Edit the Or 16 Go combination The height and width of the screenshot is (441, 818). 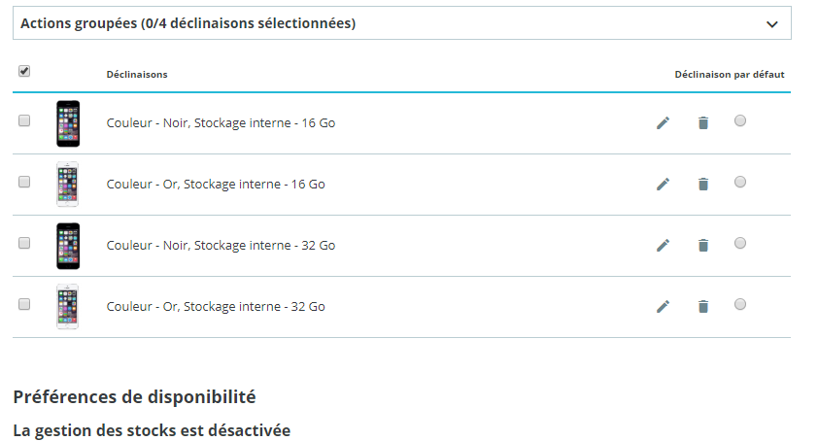(663, 185)
